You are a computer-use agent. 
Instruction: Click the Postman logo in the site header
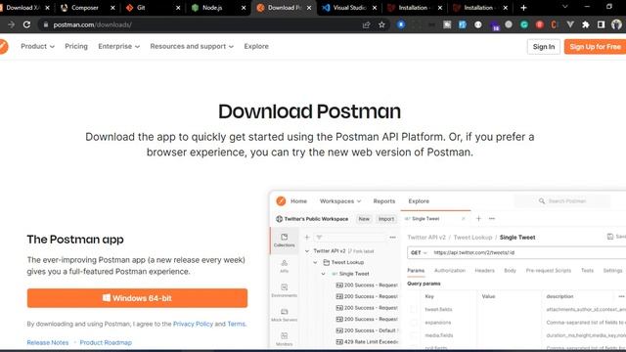(x=3, y=46)
